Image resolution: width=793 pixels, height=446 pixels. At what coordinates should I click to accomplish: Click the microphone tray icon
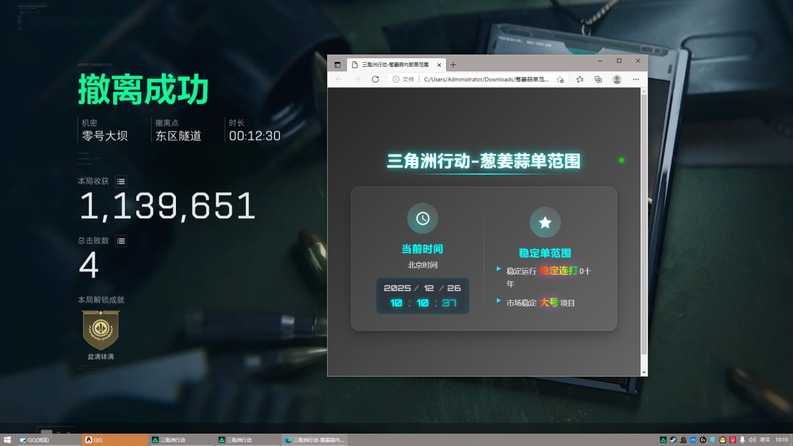(742, 440)
